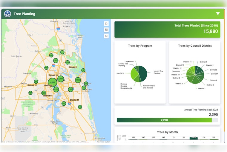227x152 pixels.
Task: Select the 1,070 tree cluster marker
Action: [x=56, y=60]
